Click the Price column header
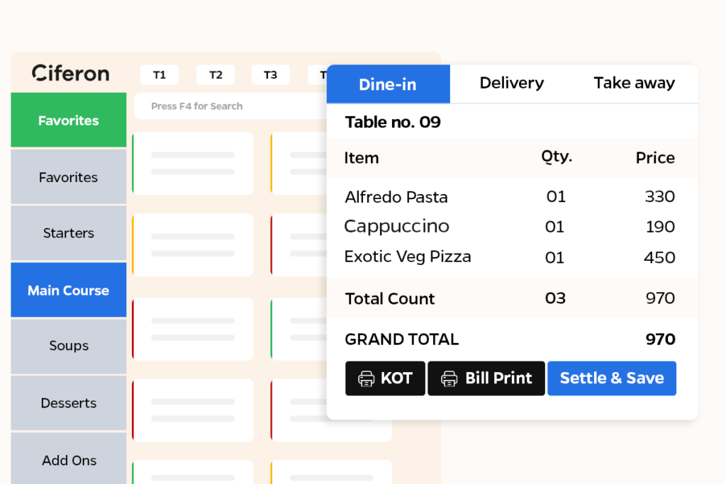 (x=655, y=158)
